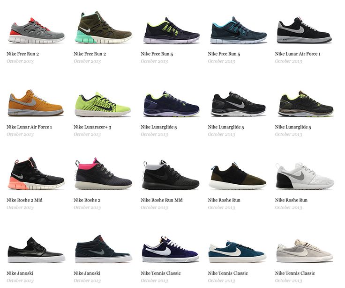345x288 pixels.
Task: Select the navy Lunarglide 5 shoe image
Action: point(172,104)
